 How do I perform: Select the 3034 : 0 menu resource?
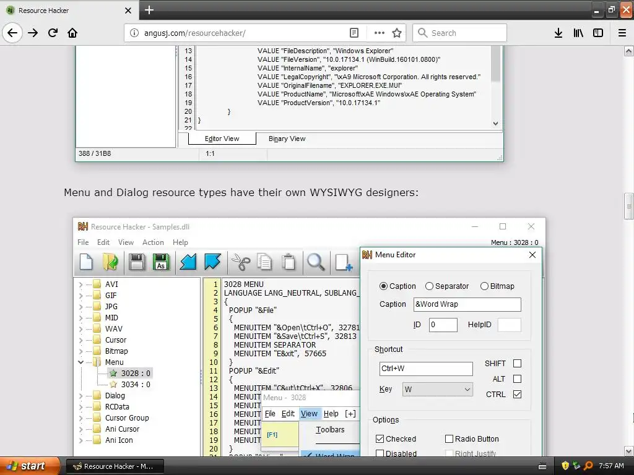click(x=136, y=385)
